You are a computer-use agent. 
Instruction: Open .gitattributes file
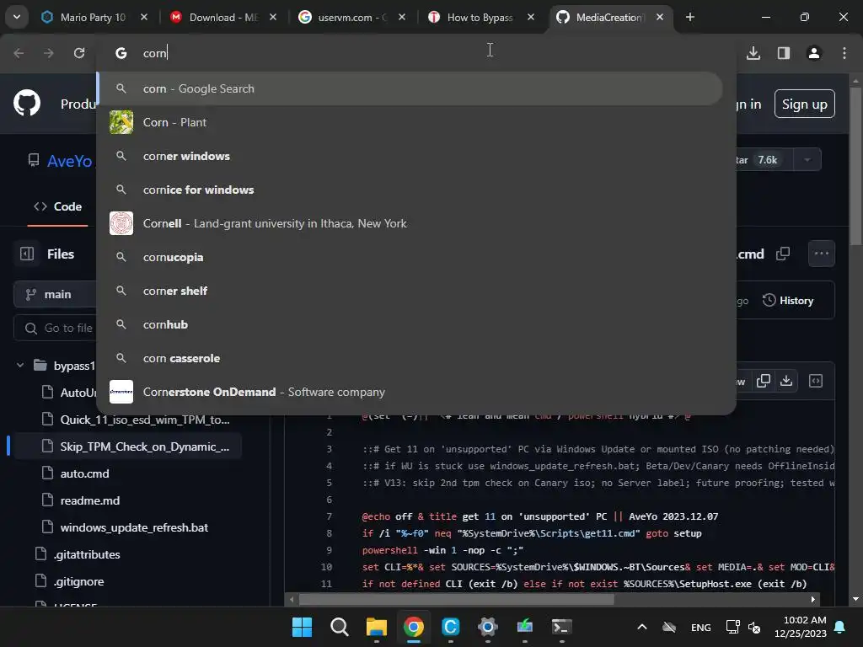pyautogui.click(x=87, y=554)
